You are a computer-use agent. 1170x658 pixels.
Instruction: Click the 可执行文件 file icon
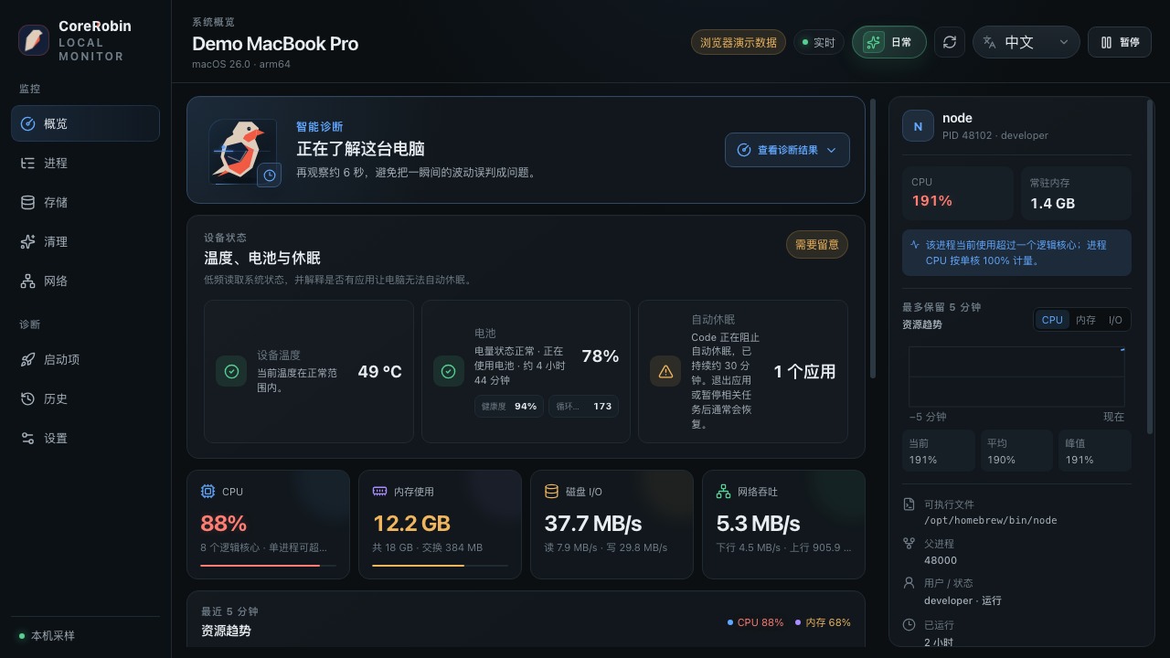point(909,504)
